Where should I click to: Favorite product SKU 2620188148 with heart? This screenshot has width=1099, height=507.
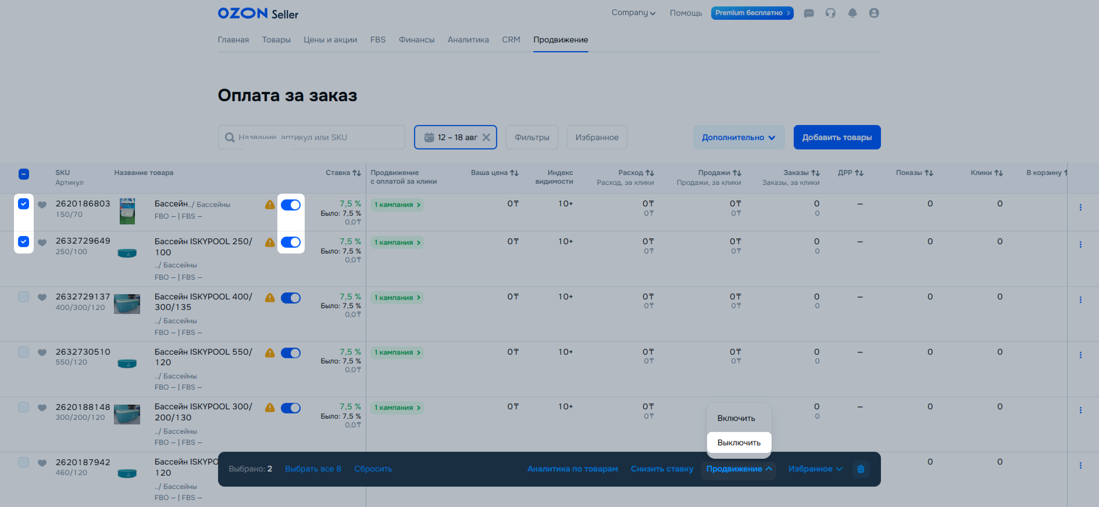(x=42, y=408)
